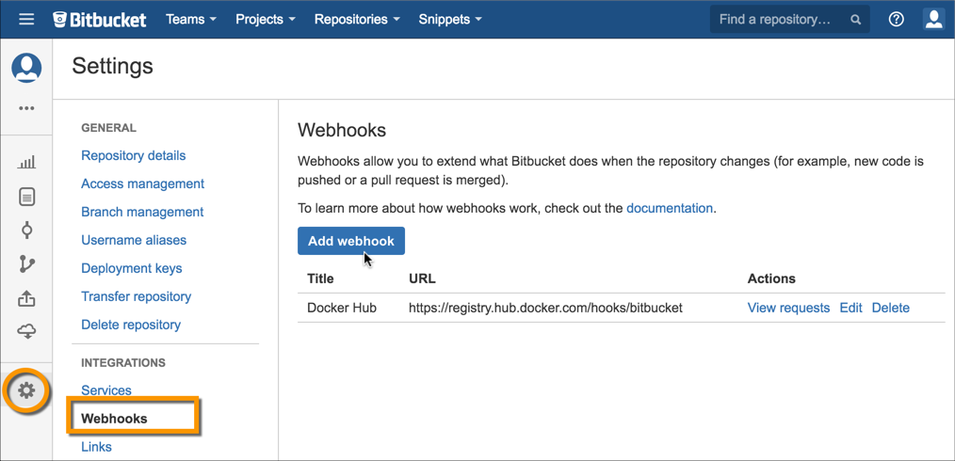Expand the Projects dropdown menu
This screenshot has height=461, width=955.
click(265, 19)
